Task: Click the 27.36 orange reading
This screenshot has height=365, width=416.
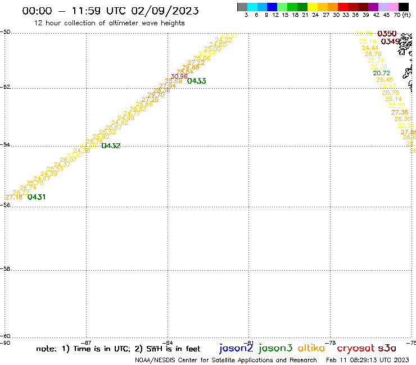Action: pos(400,112)
